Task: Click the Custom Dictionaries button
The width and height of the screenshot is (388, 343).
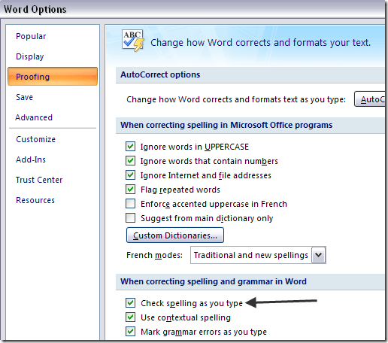Action: pos(175,235)
